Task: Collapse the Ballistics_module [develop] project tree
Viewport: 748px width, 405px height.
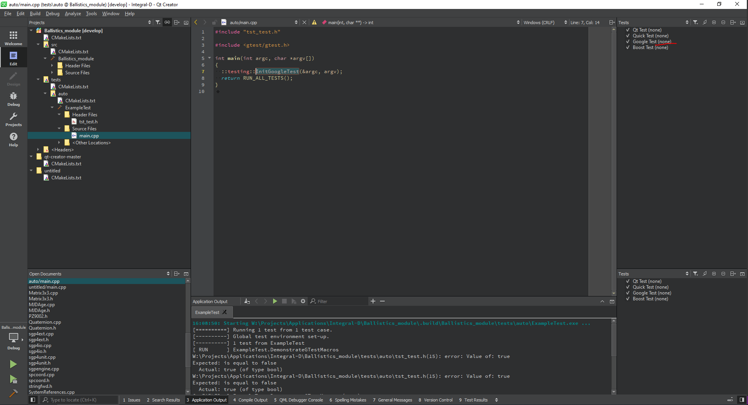Action: pyautogui.click(x=32, y=31)
